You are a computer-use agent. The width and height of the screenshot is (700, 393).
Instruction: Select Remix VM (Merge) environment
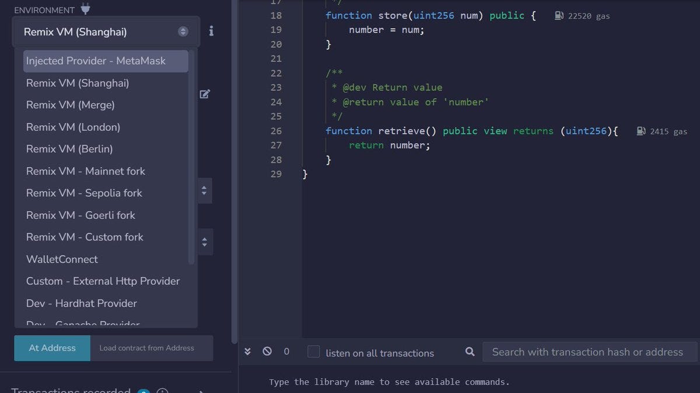(x=106, y=105)
